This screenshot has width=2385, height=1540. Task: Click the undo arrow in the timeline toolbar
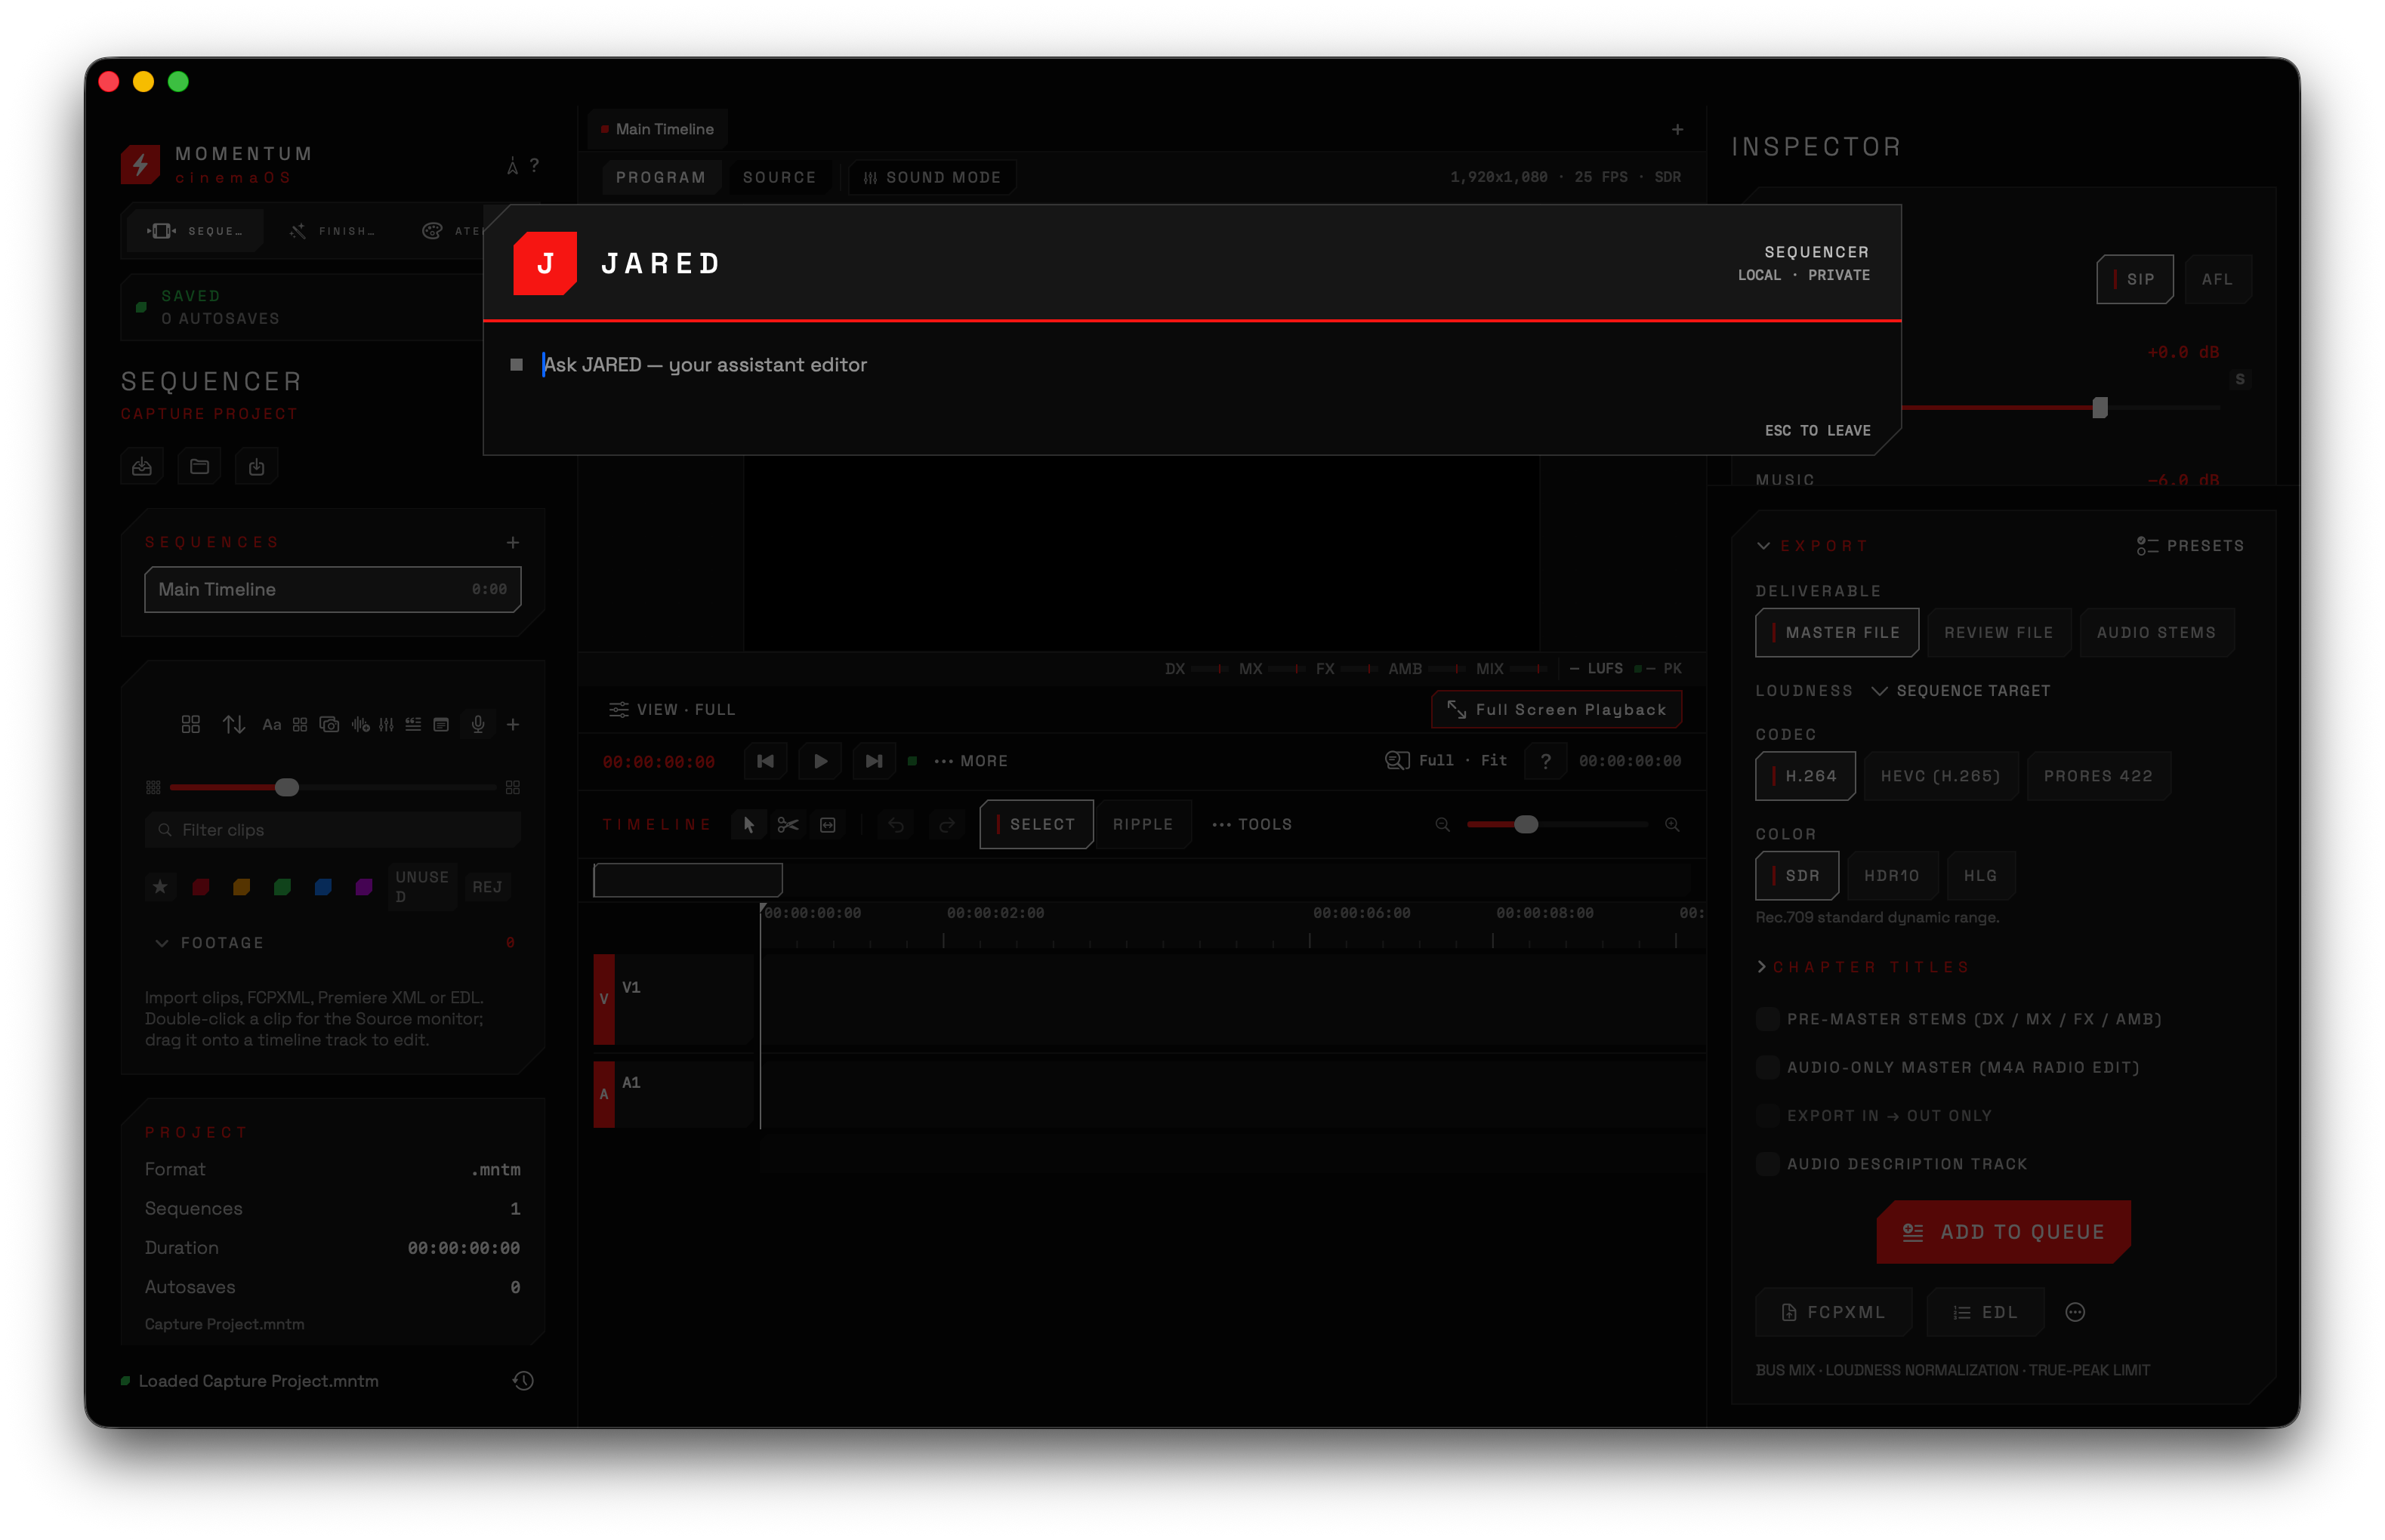896,825
